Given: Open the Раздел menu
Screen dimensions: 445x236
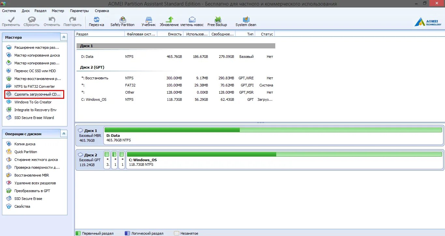Looking at the screenshot, I should pos(40,11).
